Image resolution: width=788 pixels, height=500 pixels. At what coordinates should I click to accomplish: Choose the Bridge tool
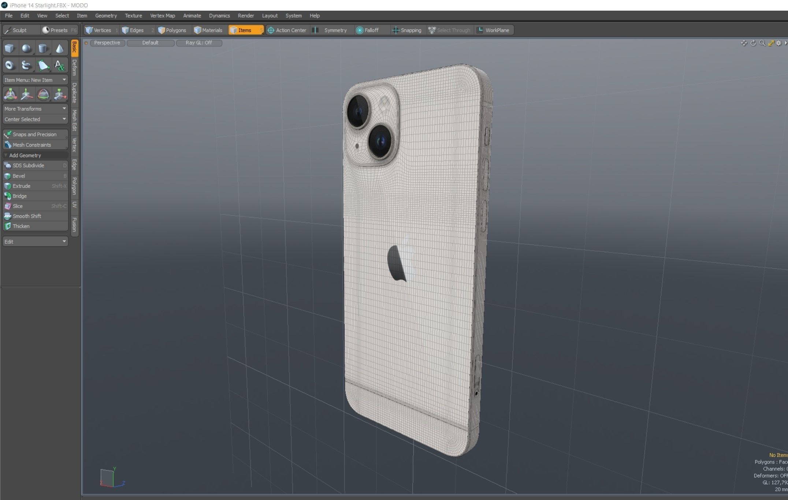(x=36, y=196)
